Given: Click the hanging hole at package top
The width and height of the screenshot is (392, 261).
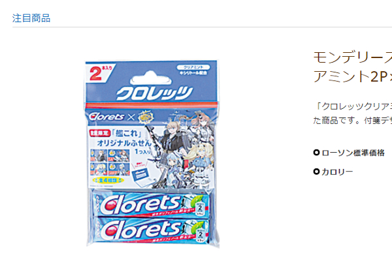Looking at the screenshot, I should coord(151,78).
